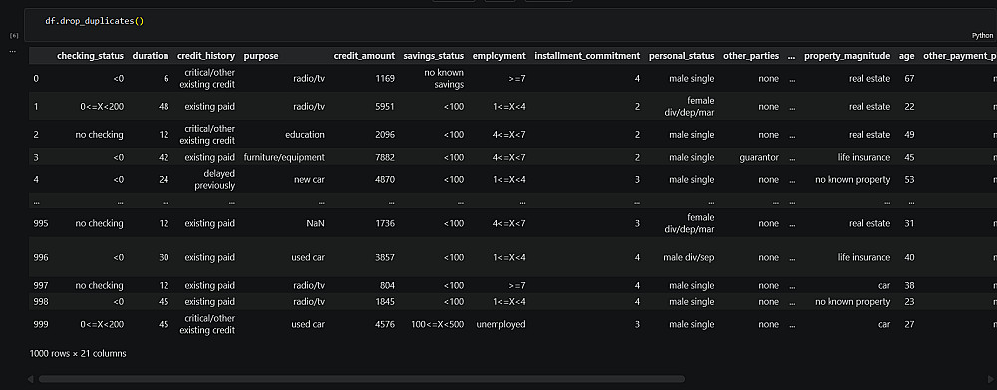Click the property_magnitude column header

click(x=846, y=56)
